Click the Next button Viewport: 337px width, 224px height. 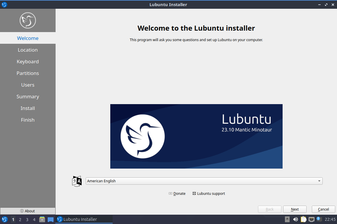(295, 209)
